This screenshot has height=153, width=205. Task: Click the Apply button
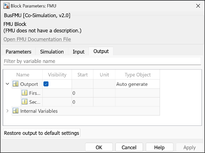click(x=190, y=147)
